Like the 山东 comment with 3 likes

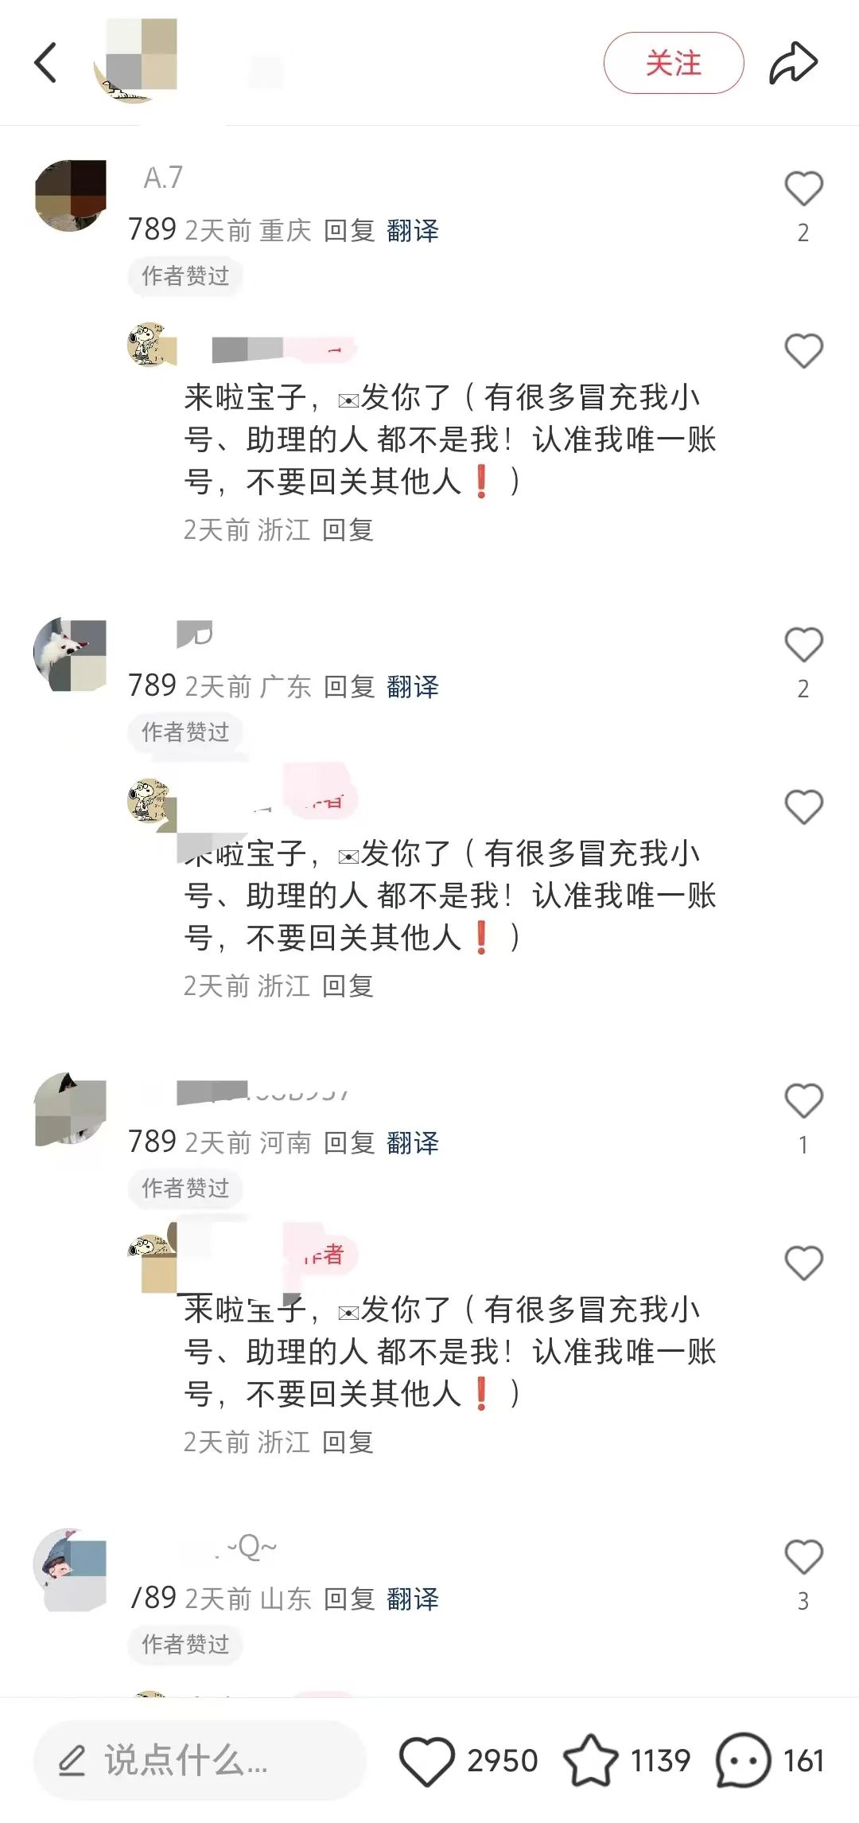pyautogui.click(x=803, y=1557)
